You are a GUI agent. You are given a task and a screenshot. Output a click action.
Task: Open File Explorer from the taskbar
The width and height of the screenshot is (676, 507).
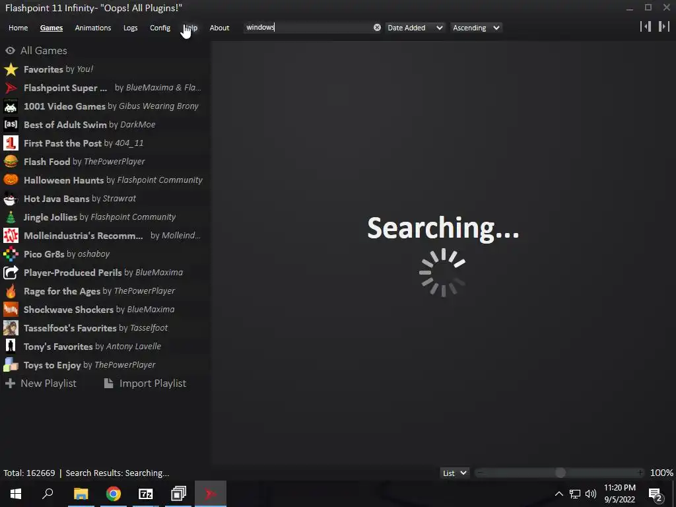(81, 494)
